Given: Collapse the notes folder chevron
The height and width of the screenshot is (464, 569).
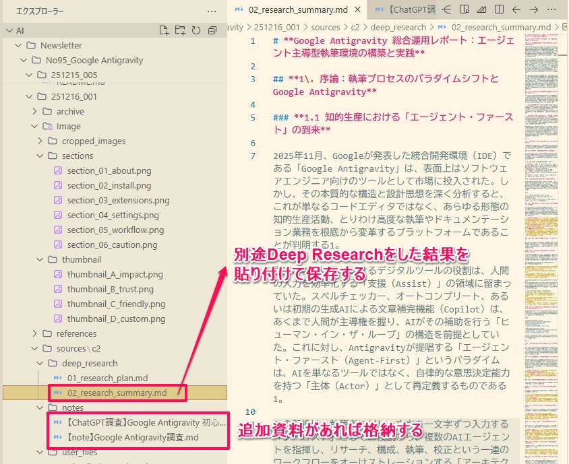Looking at the screenshot, I should pos(40,407).
